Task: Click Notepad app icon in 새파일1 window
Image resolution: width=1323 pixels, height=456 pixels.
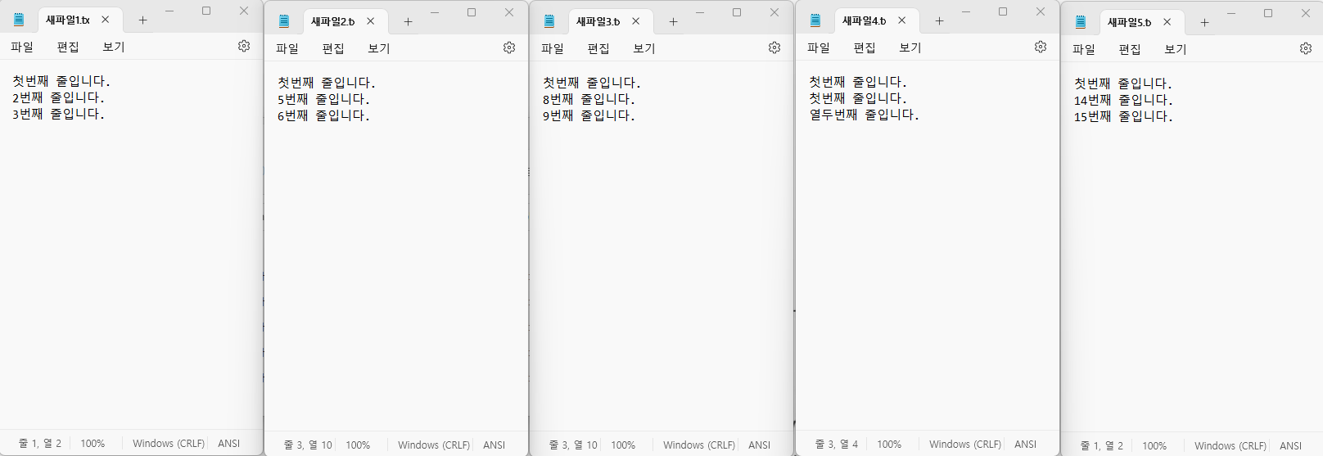Action: click(x=19, y=20)
